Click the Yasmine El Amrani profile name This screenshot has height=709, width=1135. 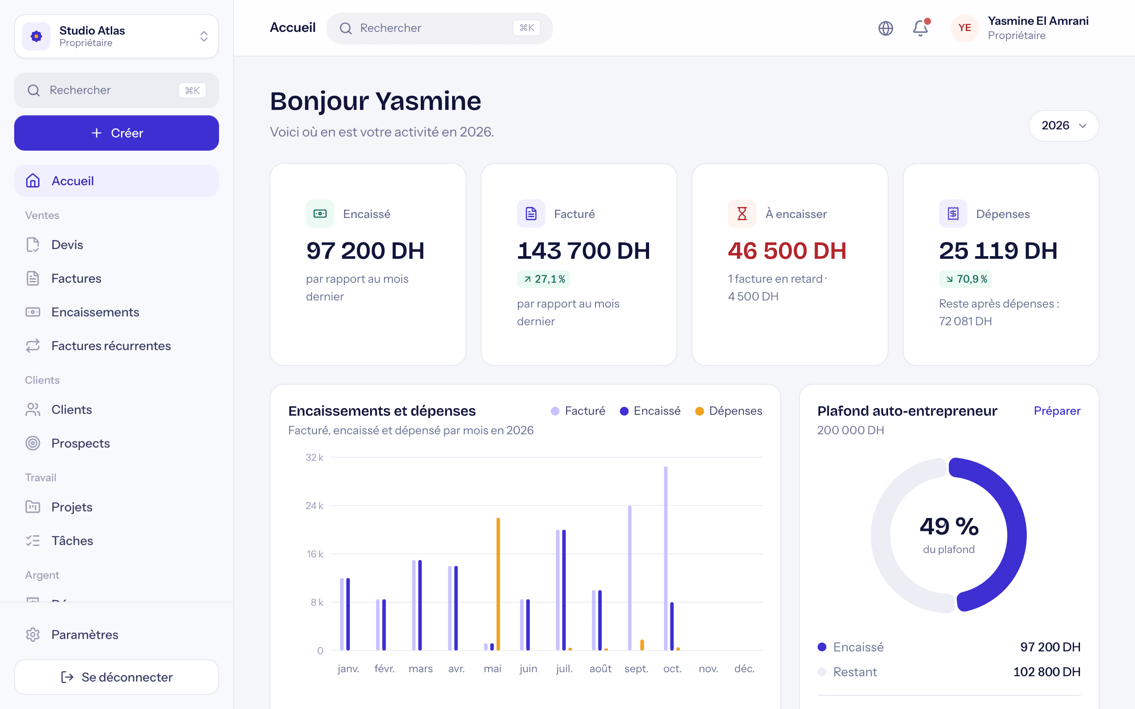(1038, 21)
